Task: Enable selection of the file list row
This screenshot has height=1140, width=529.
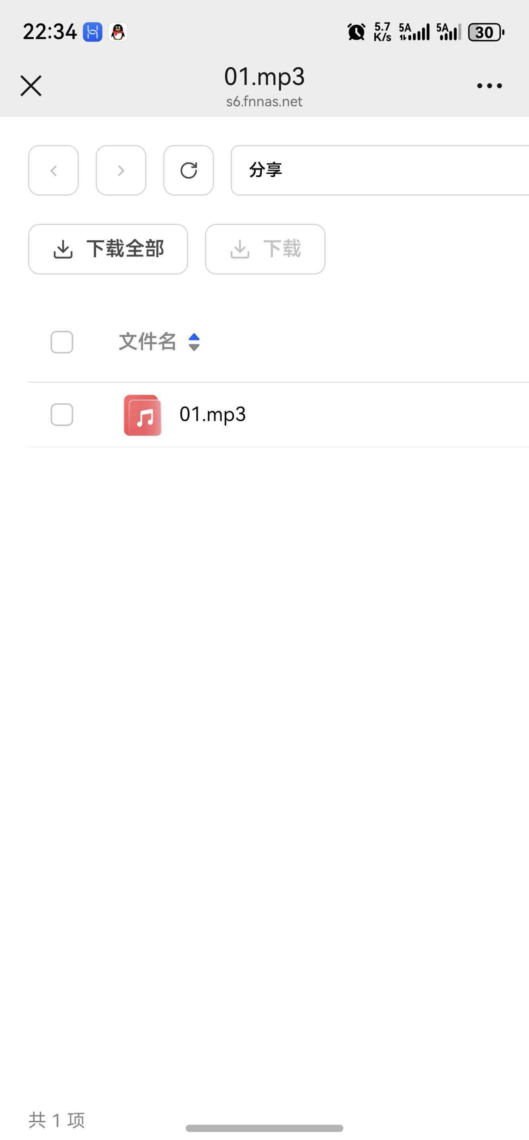Action: (x=62, y=414)
